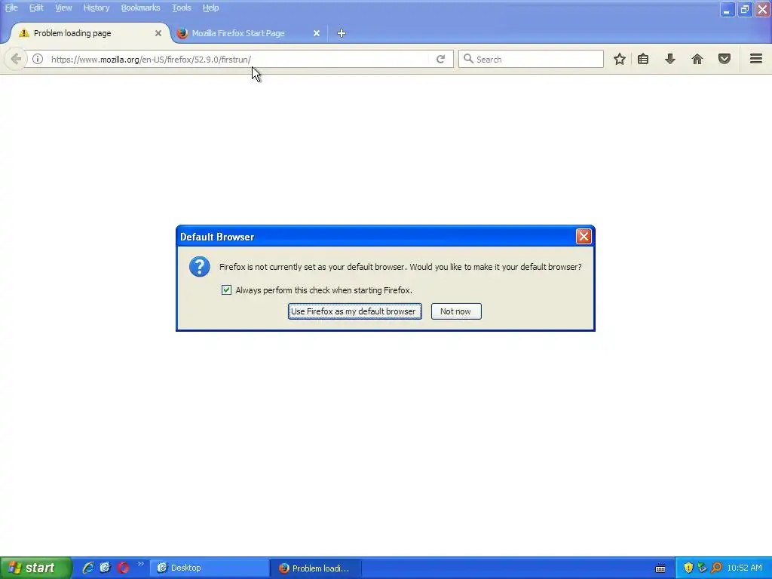Click Use Firefox as my default browser
772x579 pixels.
click(x=354, y=311)
